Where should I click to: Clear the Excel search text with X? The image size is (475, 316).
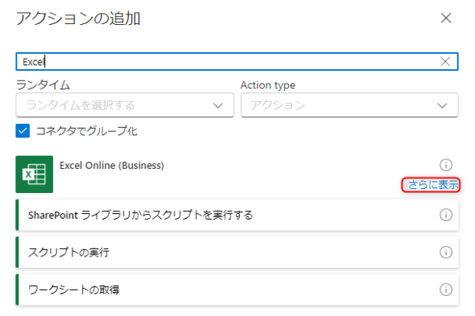[445, 62]
